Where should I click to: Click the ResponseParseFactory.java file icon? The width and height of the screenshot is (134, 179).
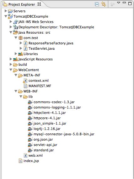click(x=25, y=43)
